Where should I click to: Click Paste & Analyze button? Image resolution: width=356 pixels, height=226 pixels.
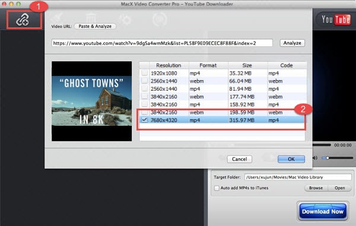pyautogui.click(x=95, y=26)
